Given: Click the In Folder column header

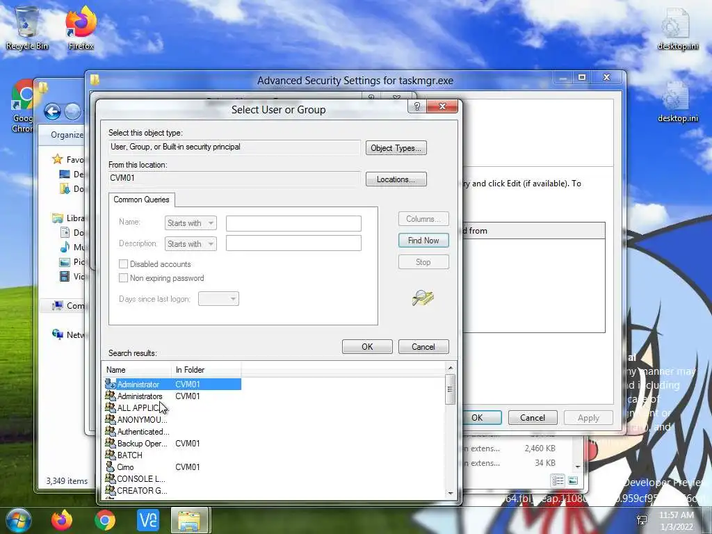Looking at the screenshot, I should pos(206,370).
